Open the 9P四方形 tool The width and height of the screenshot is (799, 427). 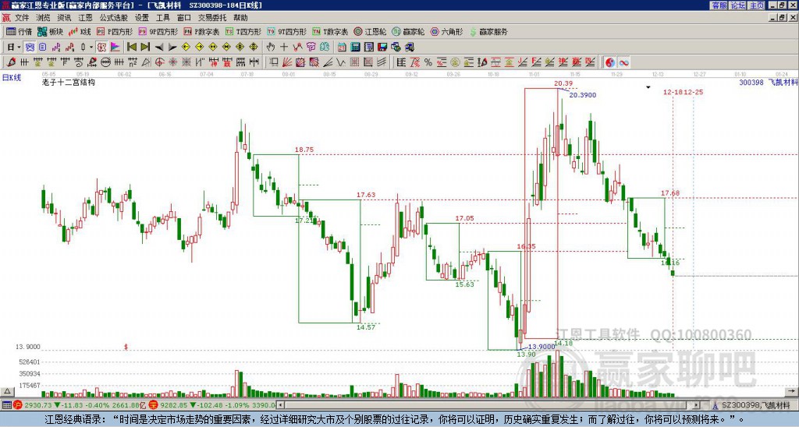coord(158,31)
